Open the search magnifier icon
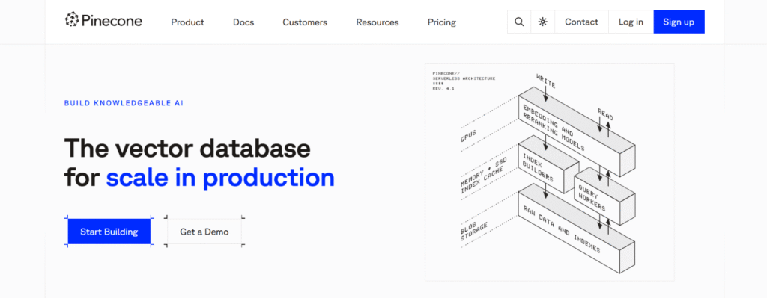Screen dimensions: 767x298 519,22
